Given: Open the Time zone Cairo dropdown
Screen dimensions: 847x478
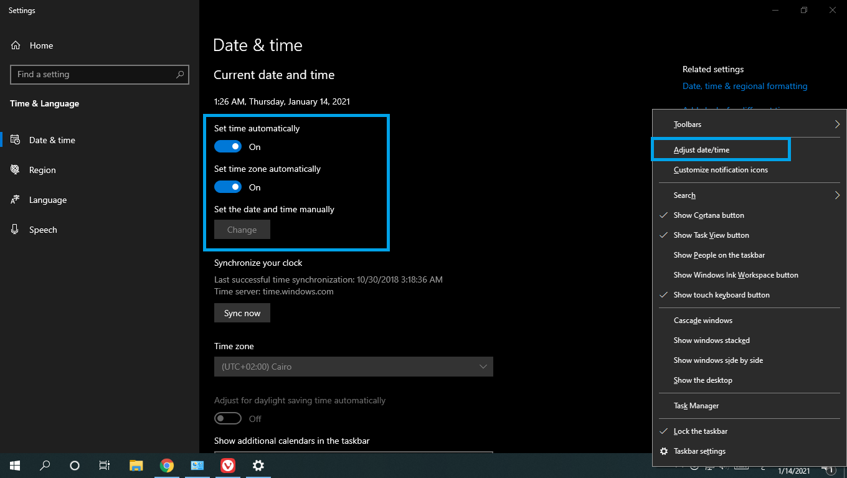Looking at the screenshot, I should point(354,367).
